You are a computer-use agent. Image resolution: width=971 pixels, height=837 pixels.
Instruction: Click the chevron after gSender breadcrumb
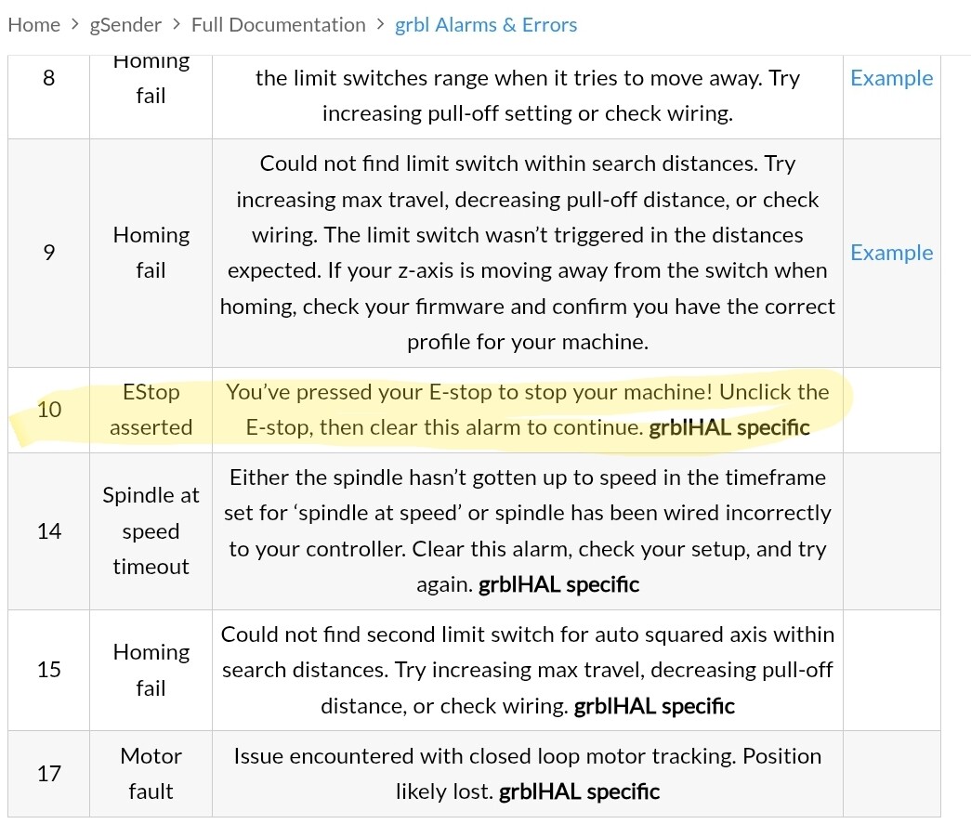[x=177, y=25]
